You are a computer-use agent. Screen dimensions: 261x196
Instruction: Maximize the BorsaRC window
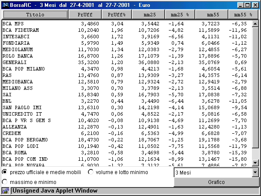point(247,5)
